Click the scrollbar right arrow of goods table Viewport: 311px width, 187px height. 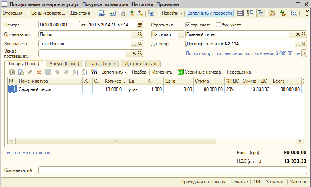point(300,141)
